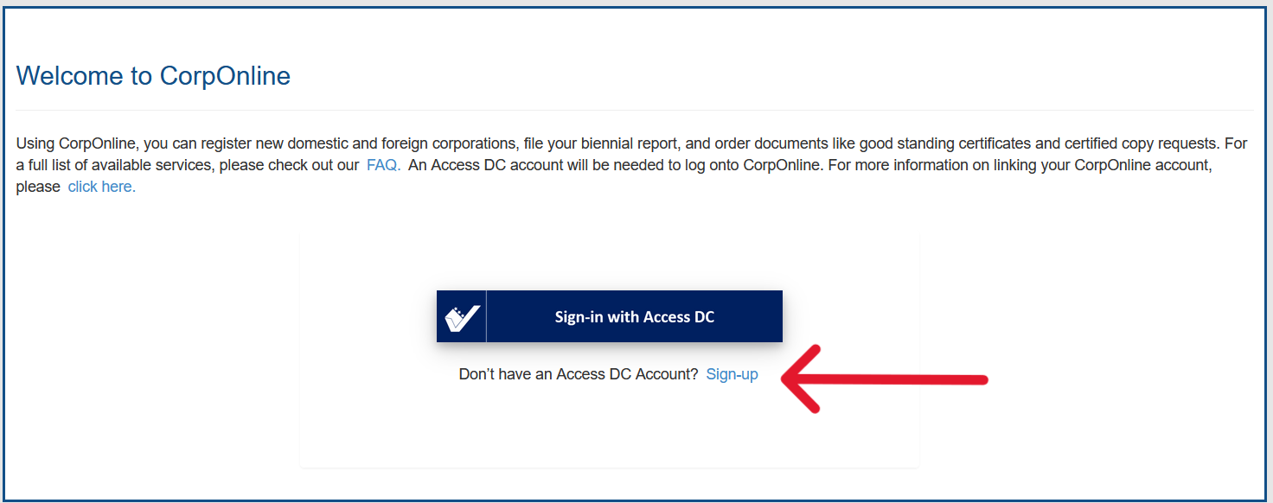Follow the "click here." account linking link
Image resolution: width=1273 pixels, height=503 pixels.
tap(102, 187)
